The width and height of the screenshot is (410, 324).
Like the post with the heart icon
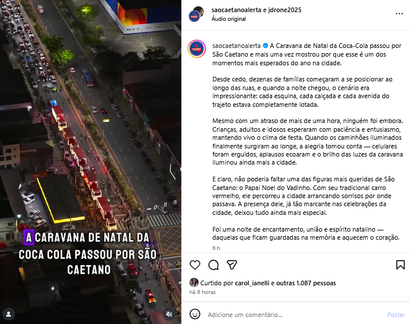[195, 265]
